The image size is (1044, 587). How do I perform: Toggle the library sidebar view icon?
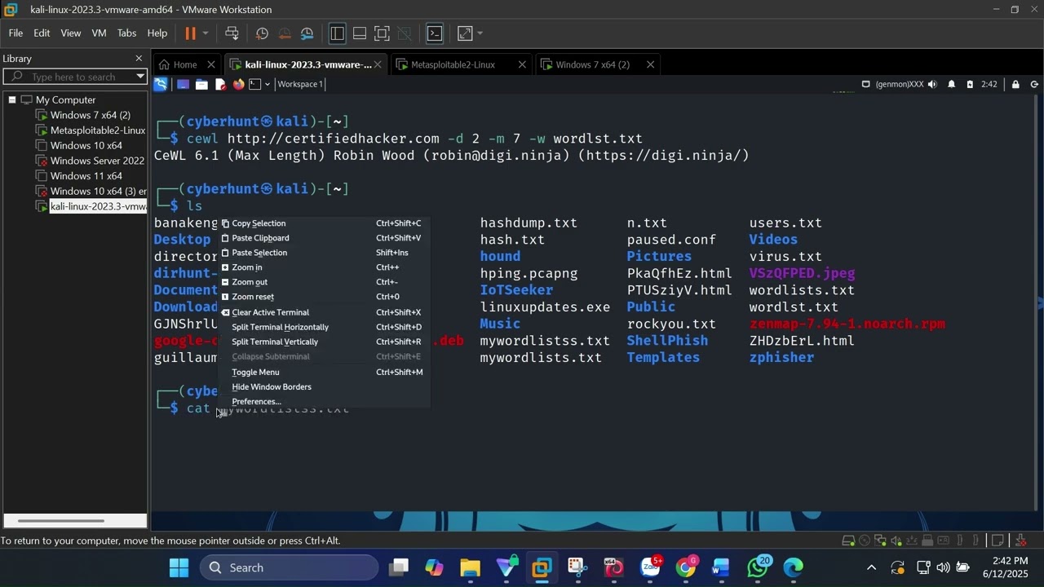tap(337, 33)
